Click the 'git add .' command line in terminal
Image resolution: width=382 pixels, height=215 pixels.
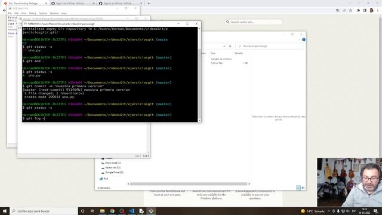click(x=33, y=61)
